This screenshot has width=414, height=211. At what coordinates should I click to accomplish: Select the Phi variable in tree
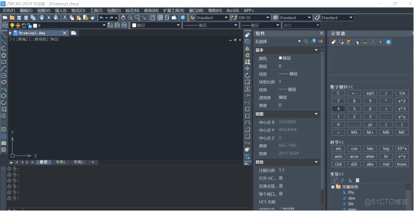(351, 193)
